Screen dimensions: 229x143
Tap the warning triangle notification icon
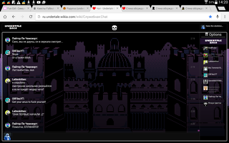19,2
